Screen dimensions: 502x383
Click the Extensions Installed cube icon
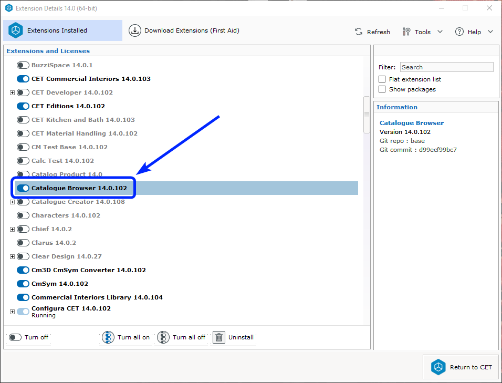pos(15,30)
